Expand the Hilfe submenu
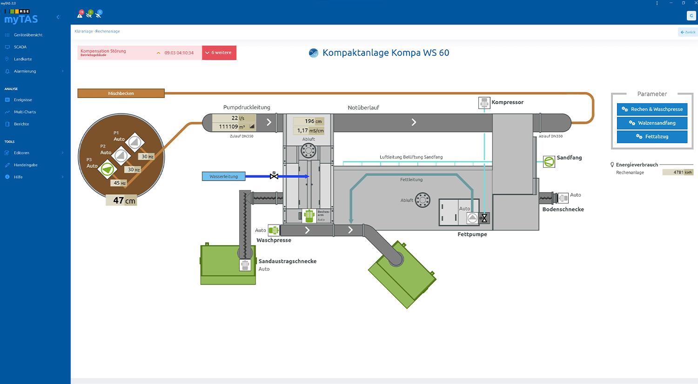 coord(63,177)
